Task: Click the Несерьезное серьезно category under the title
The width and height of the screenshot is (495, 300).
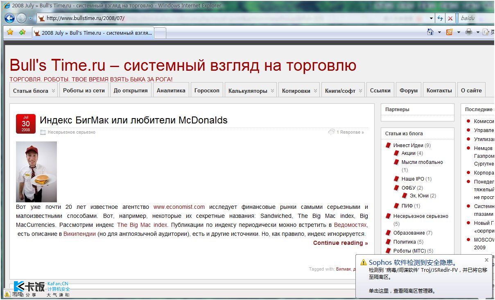Action: click(x=71, y=132)
